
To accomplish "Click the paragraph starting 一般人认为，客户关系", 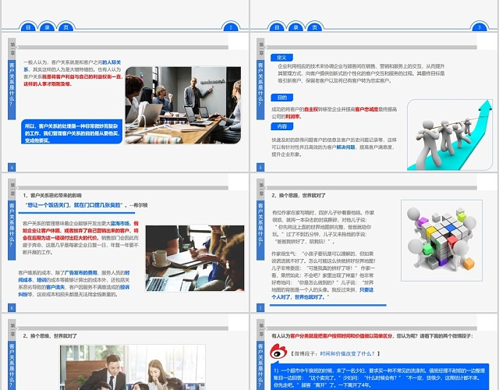I will point(73,73).
